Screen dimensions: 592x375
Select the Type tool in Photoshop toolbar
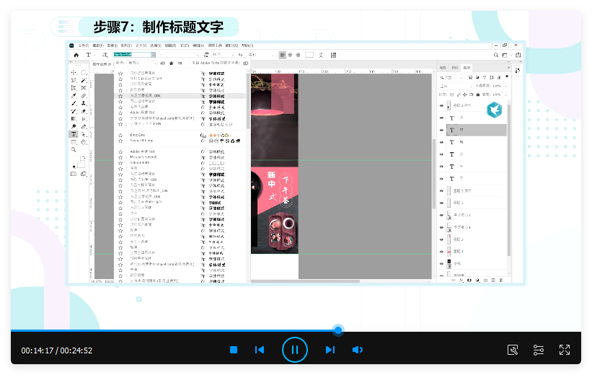(x=74, y=134)
